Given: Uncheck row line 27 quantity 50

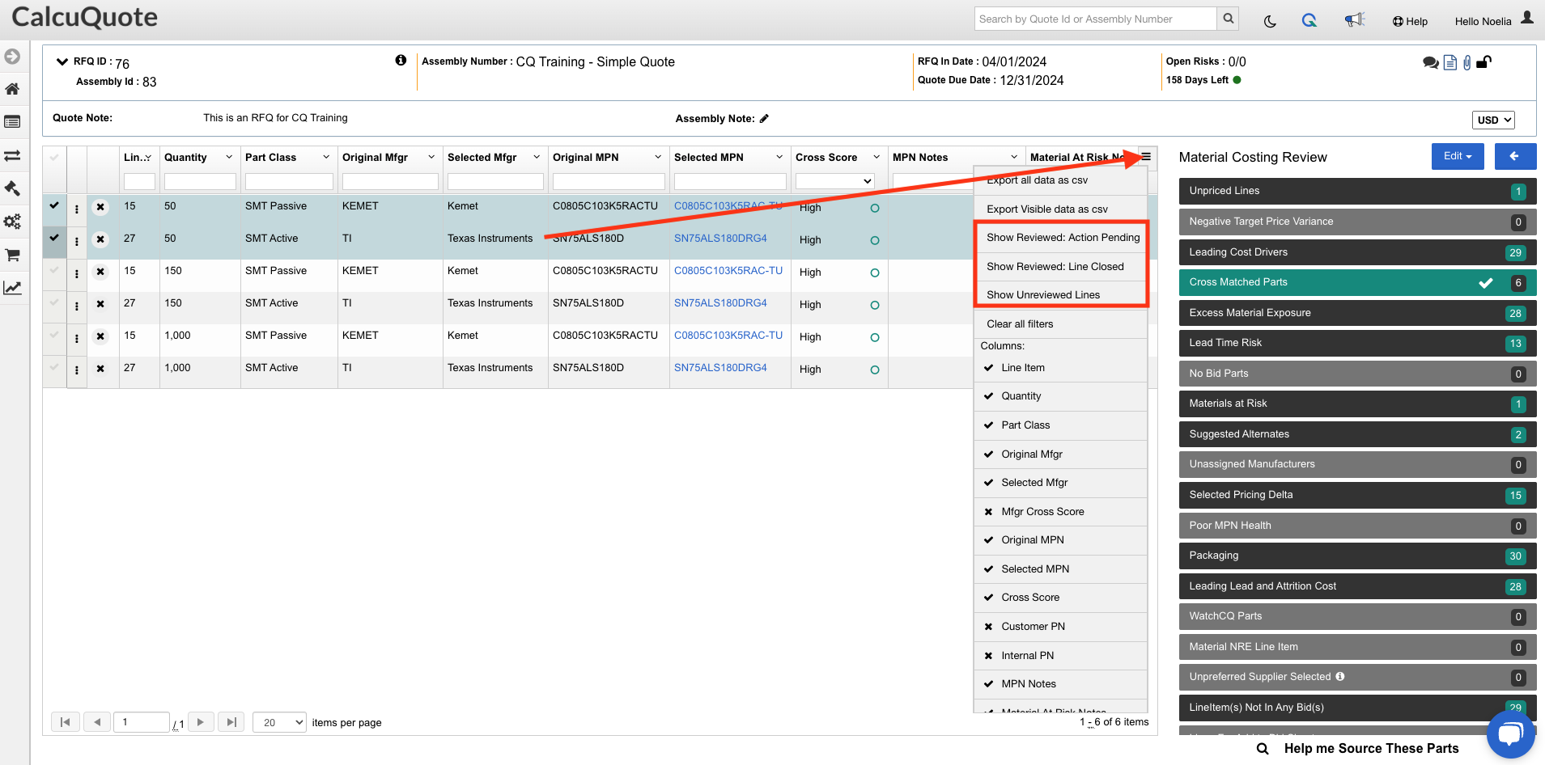Looking at the screenshot, I should click(x=54, y=238).
